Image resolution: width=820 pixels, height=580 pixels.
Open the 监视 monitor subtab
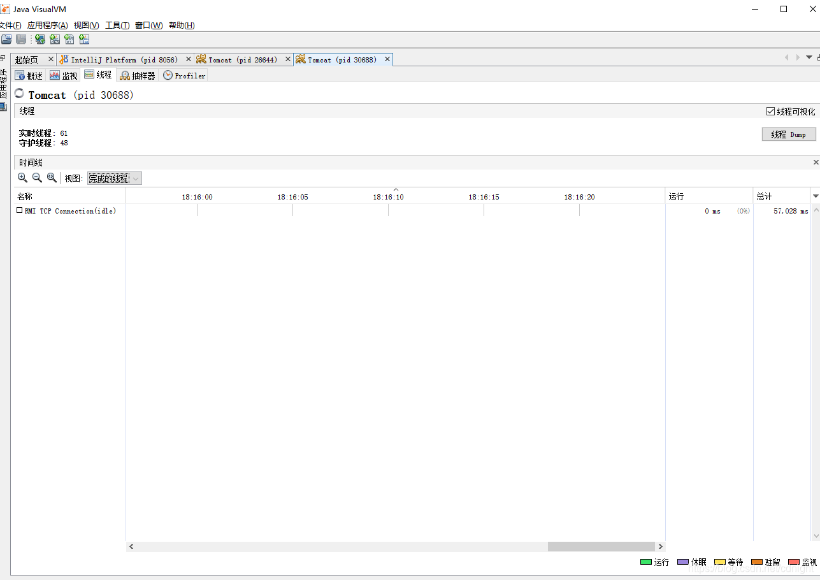tap(64, 75)
